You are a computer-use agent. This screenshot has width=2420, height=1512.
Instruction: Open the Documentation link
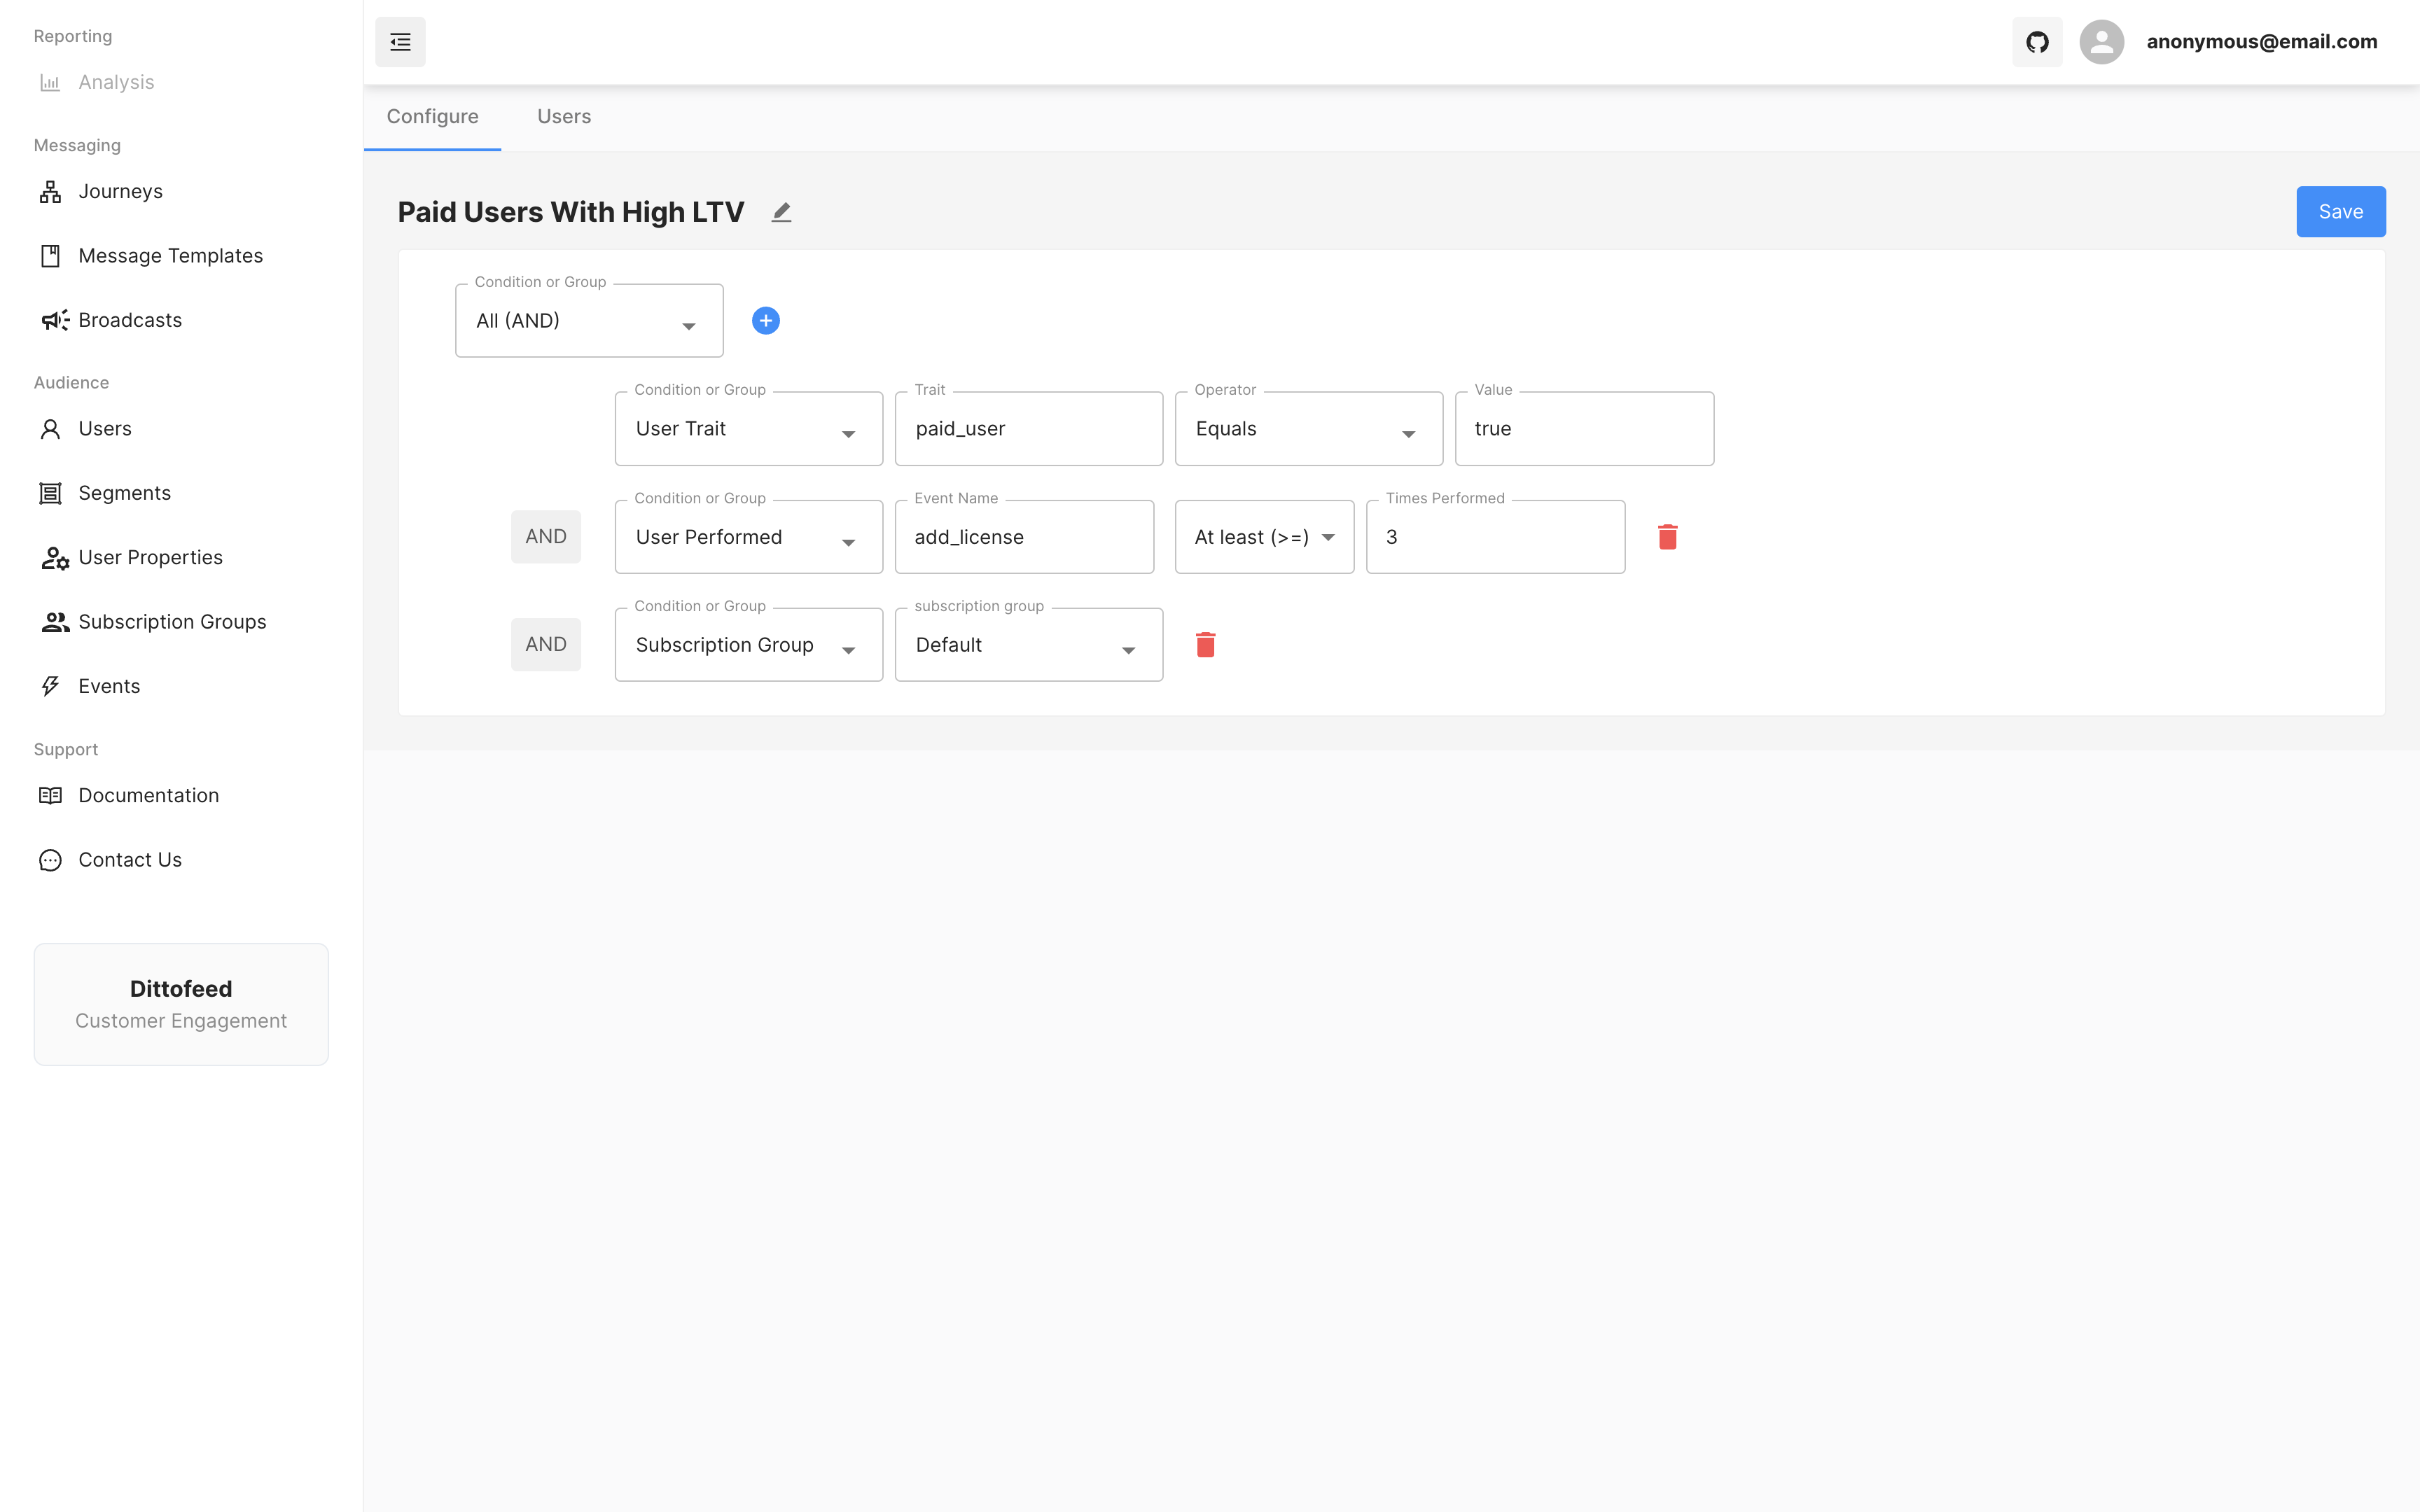pyautogui.click(x=148, y=795)
